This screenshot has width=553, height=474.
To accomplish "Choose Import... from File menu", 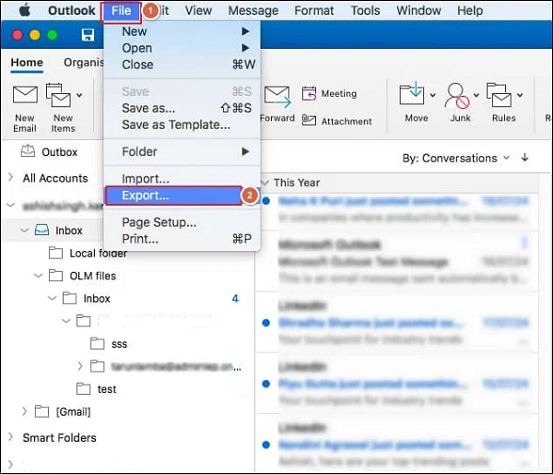I will 182,179.
